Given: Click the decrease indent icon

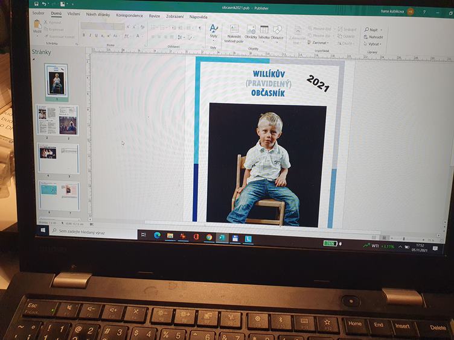Looking at the screenshot, I should (173, 28).
